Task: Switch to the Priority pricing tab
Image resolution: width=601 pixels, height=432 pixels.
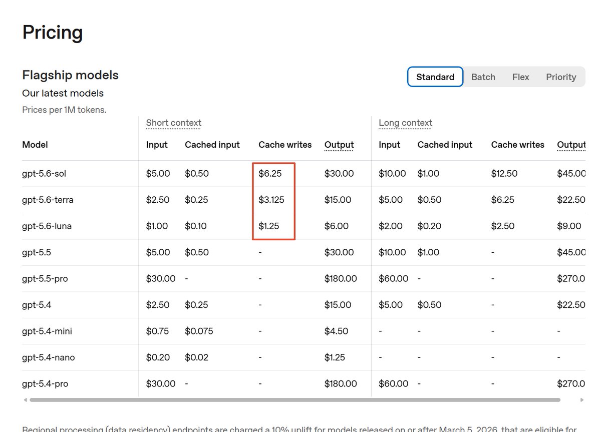Action: (561, 77)
